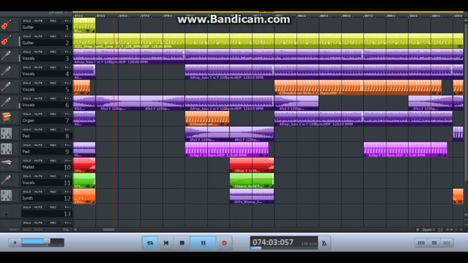The height and width of the screenshot is (263, 468).
Task: Click the Mallet track name label
Action: [x=28, y=167]
